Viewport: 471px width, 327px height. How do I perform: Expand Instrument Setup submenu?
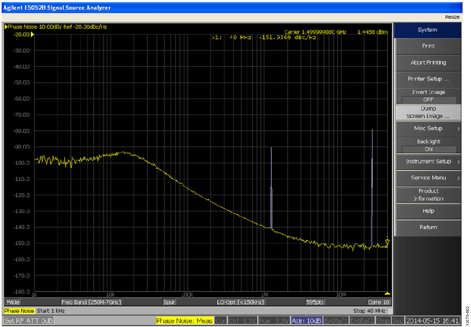click(x=428, y=161)
